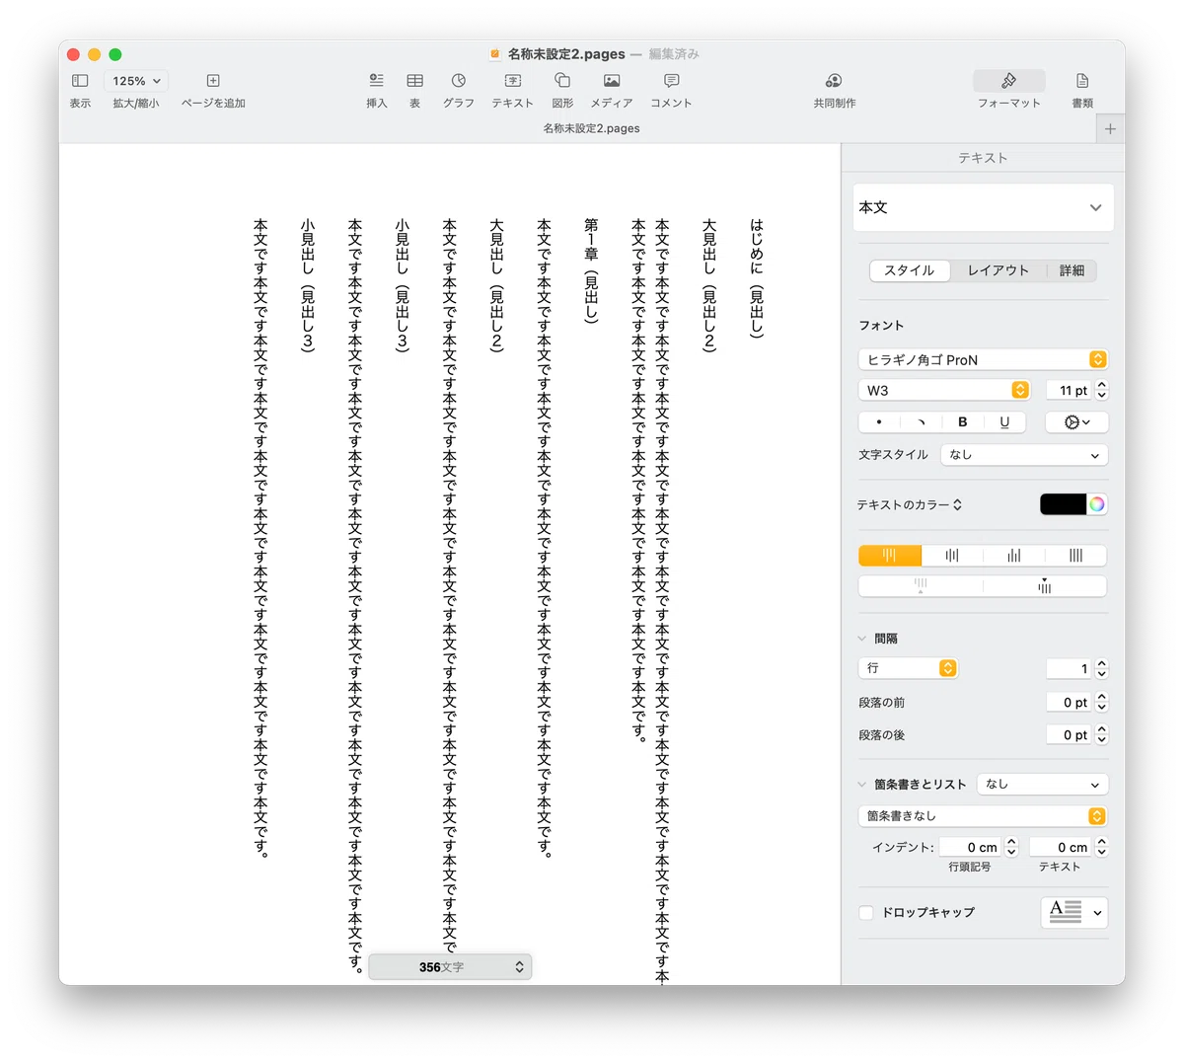Image resolution: width=1184 pixels, height=1063 pixels.
Task: Adjust the line spacing stepper
Action: (x=1102, y=668)
